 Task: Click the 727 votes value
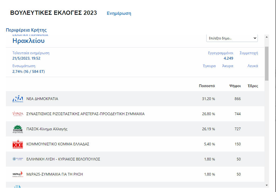pos(238,129)
